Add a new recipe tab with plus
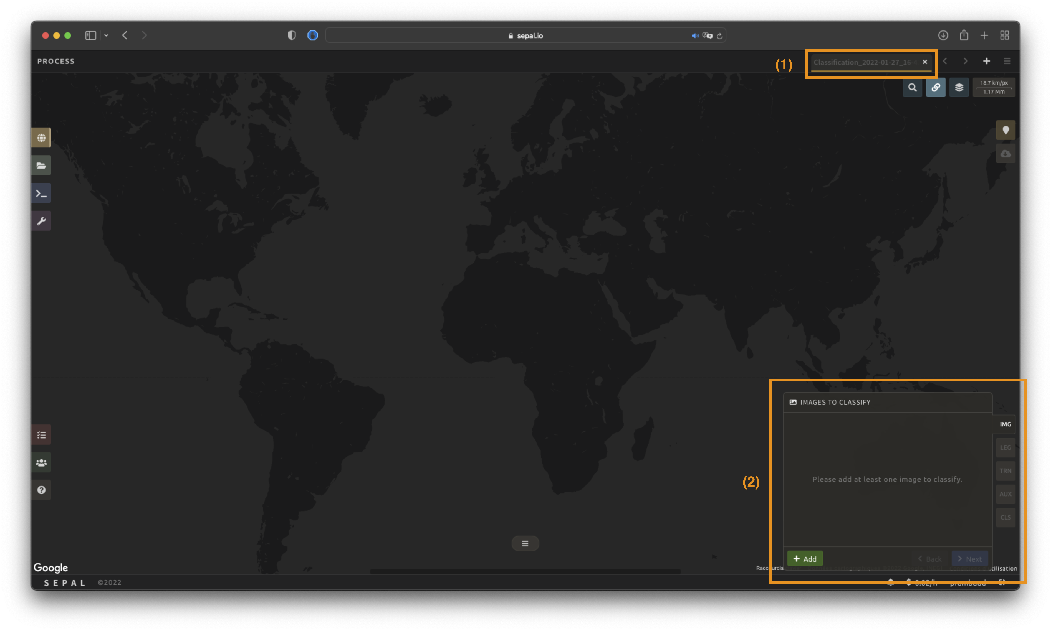Image resolution: width=1051 pixels, height=631 pixels. click(986, 61)
